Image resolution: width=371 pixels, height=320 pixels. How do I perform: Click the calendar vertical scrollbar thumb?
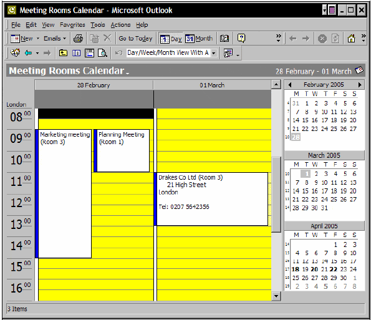(276, 194)
